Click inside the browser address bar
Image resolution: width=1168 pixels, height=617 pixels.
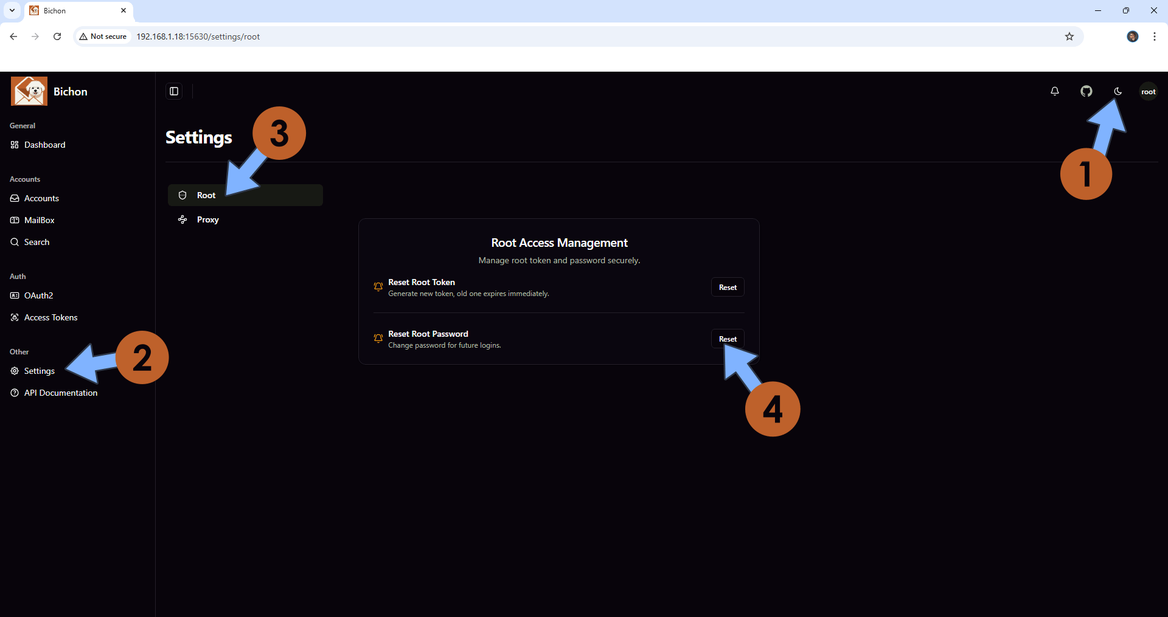tap(365, 36)
